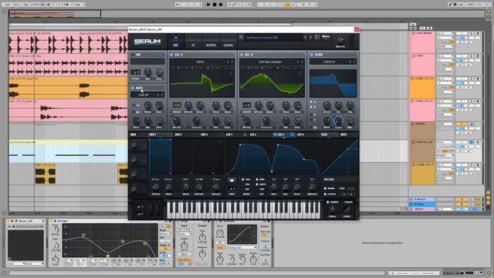Switch Serum to the OSC tab
This screenshot has height=278, width=494.
coord(176,42)
